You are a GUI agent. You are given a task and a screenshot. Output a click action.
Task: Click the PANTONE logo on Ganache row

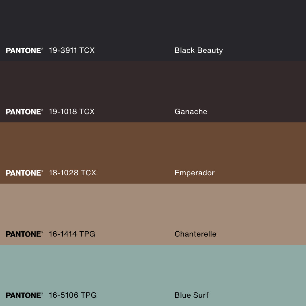coord(24,112)
